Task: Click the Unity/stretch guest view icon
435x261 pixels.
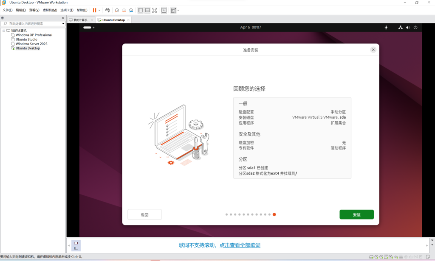Action: point(173,10)
